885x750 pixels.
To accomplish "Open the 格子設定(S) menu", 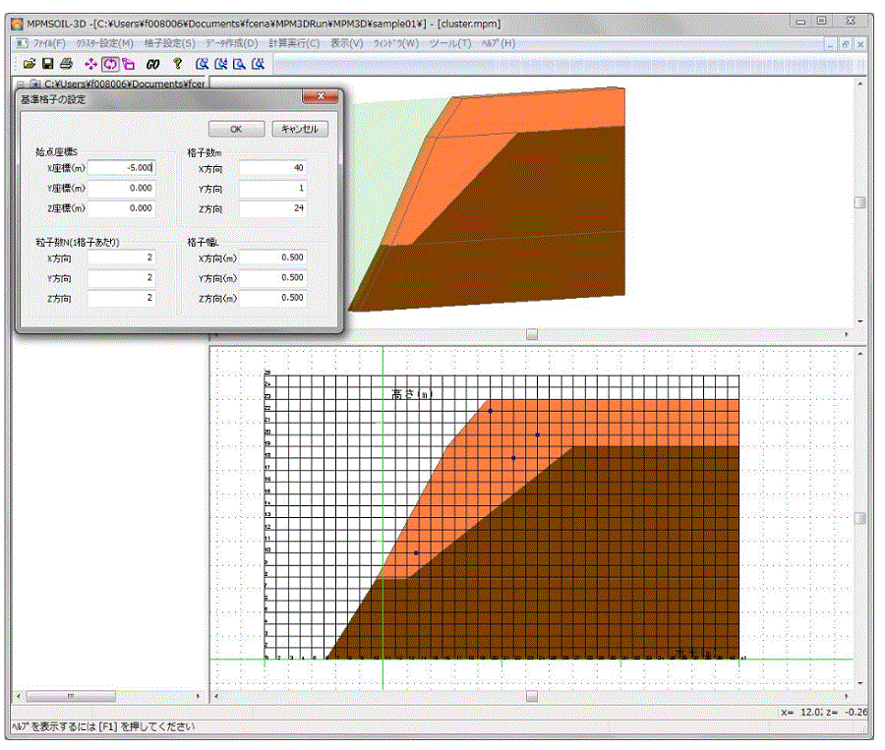I will (x=169, y=42).
